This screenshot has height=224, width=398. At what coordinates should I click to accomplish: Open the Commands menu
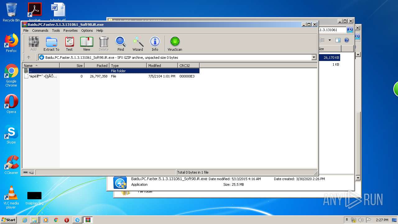(40, 30)
